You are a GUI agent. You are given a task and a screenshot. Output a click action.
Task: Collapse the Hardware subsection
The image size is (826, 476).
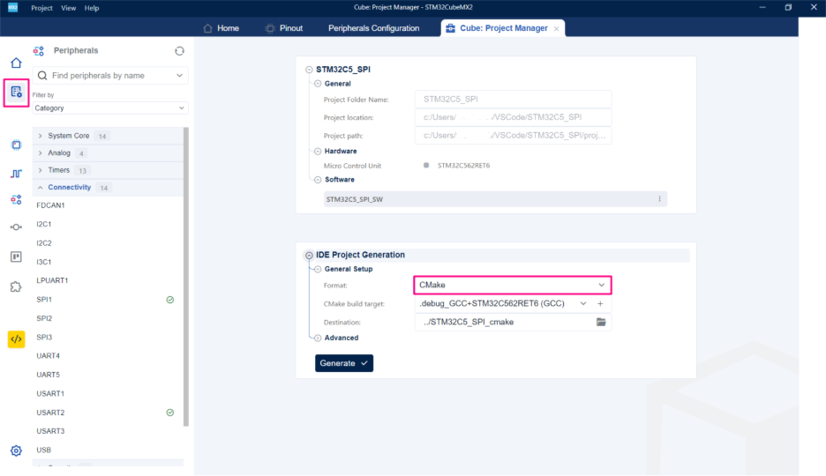tap(318, 152)
